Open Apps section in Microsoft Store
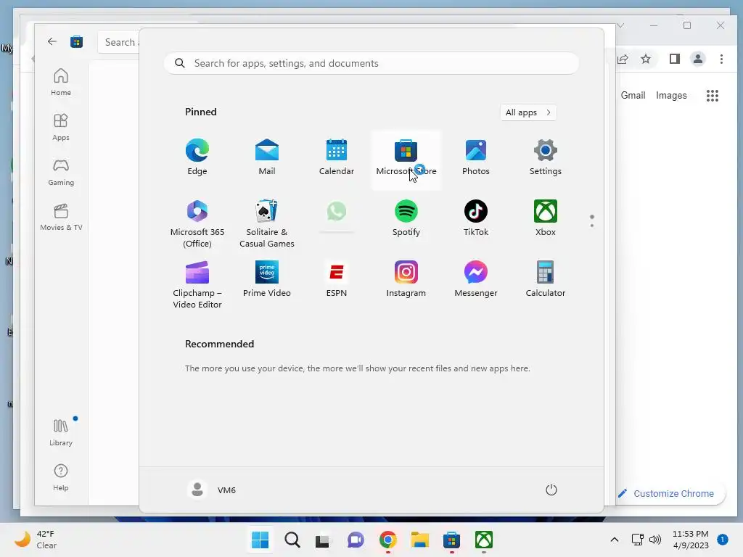Screen dimensions: 743x557 pos(61,128)
